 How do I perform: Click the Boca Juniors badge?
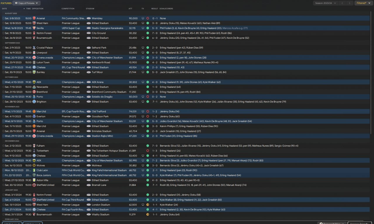point(34,175)
